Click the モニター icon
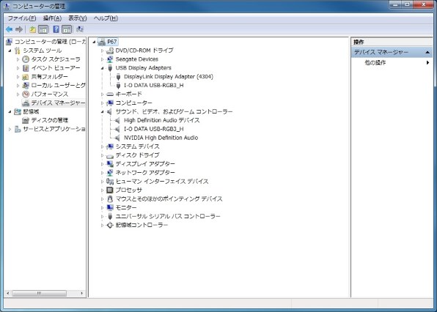437x312 pixels. [x=110, y=207]
